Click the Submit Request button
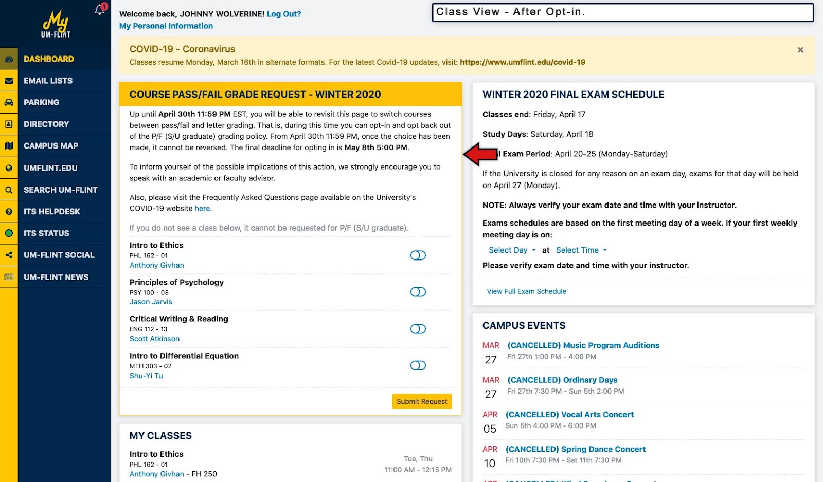The width and height of the screenshot is (823, 482). click(422, 401)
